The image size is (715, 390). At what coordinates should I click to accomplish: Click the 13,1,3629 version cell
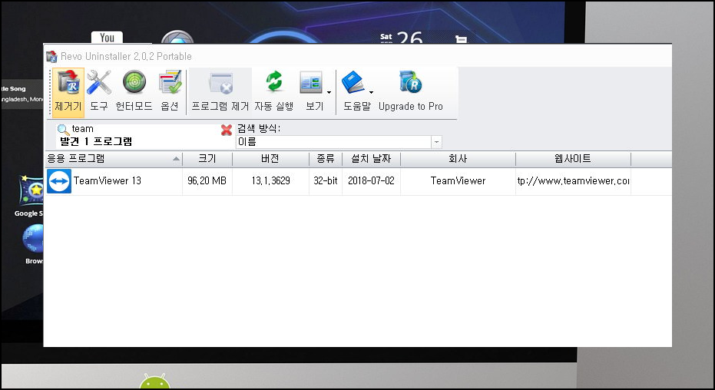coord(270,181)
